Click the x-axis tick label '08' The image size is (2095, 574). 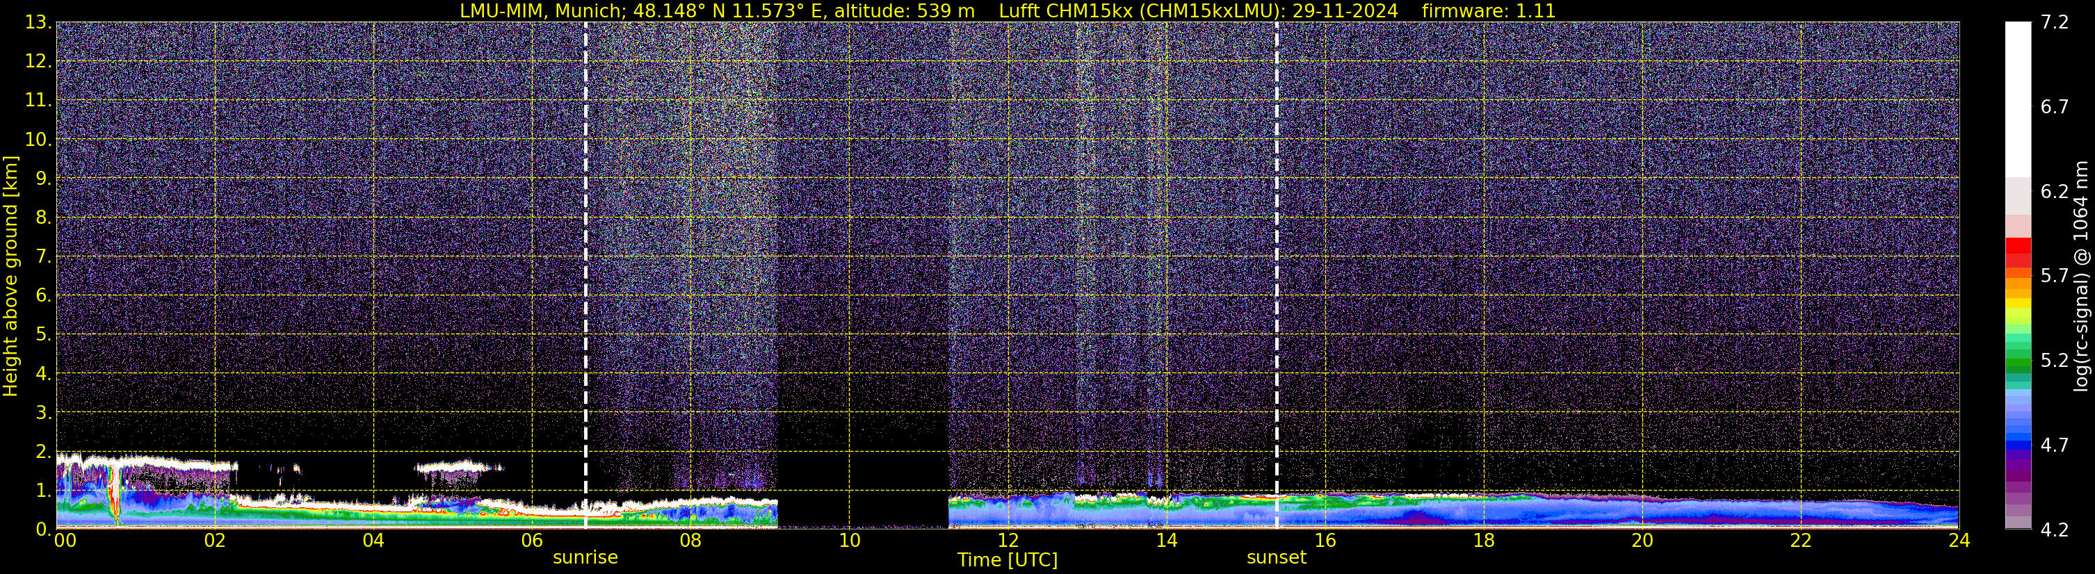[690, 541]
